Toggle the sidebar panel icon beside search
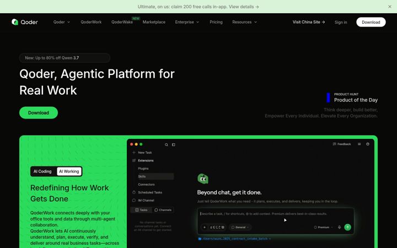This screenshot has height=248, width=397. (x=174, y=144)
